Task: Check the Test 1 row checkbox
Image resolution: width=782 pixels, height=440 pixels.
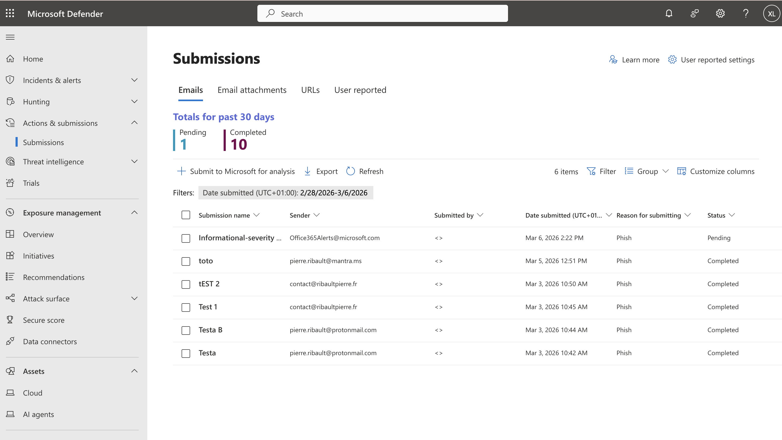Action: point(186,308)
